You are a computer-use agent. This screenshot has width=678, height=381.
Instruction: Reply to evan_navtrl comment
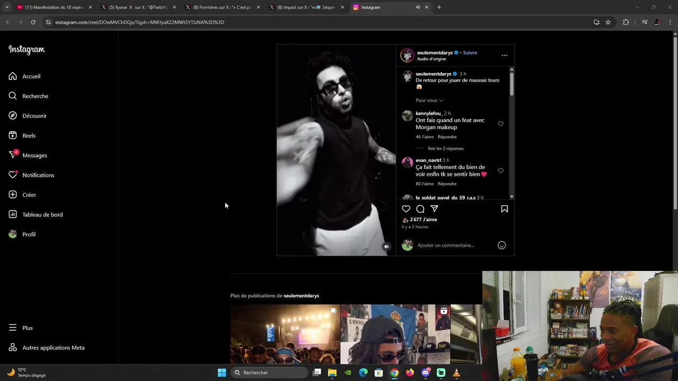pyautogui.click(x=447, y=184)
